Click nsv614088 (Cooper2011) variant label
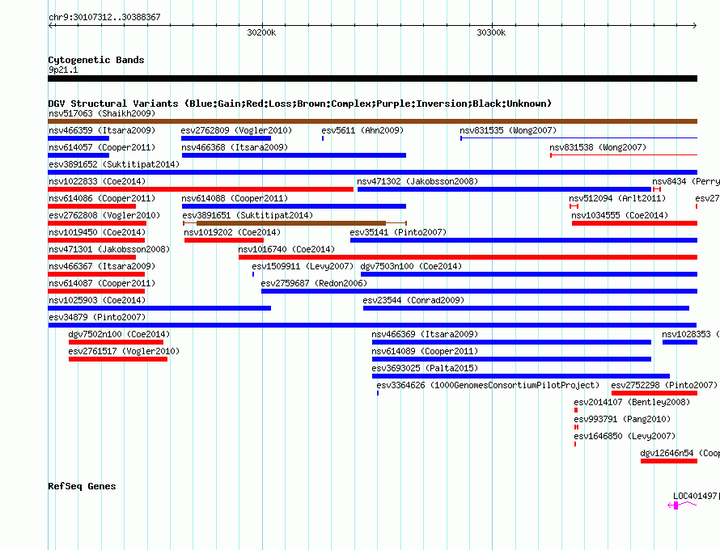Screen dimensions: 720x550 (x=235, y=198)
